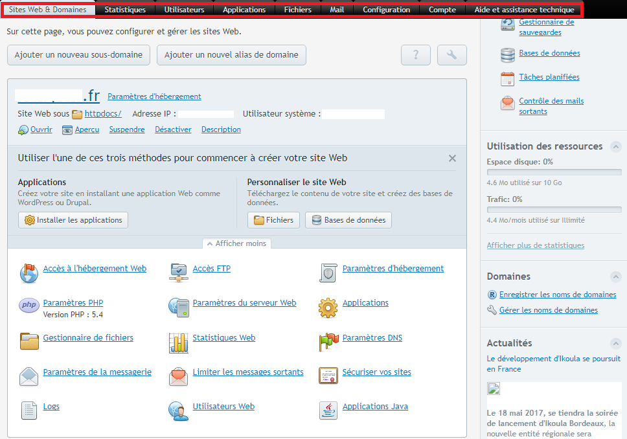This screenshot has width=627, height=439.
Task: Click the flags icon for Paramètres DNS
Action: point(328,342)
